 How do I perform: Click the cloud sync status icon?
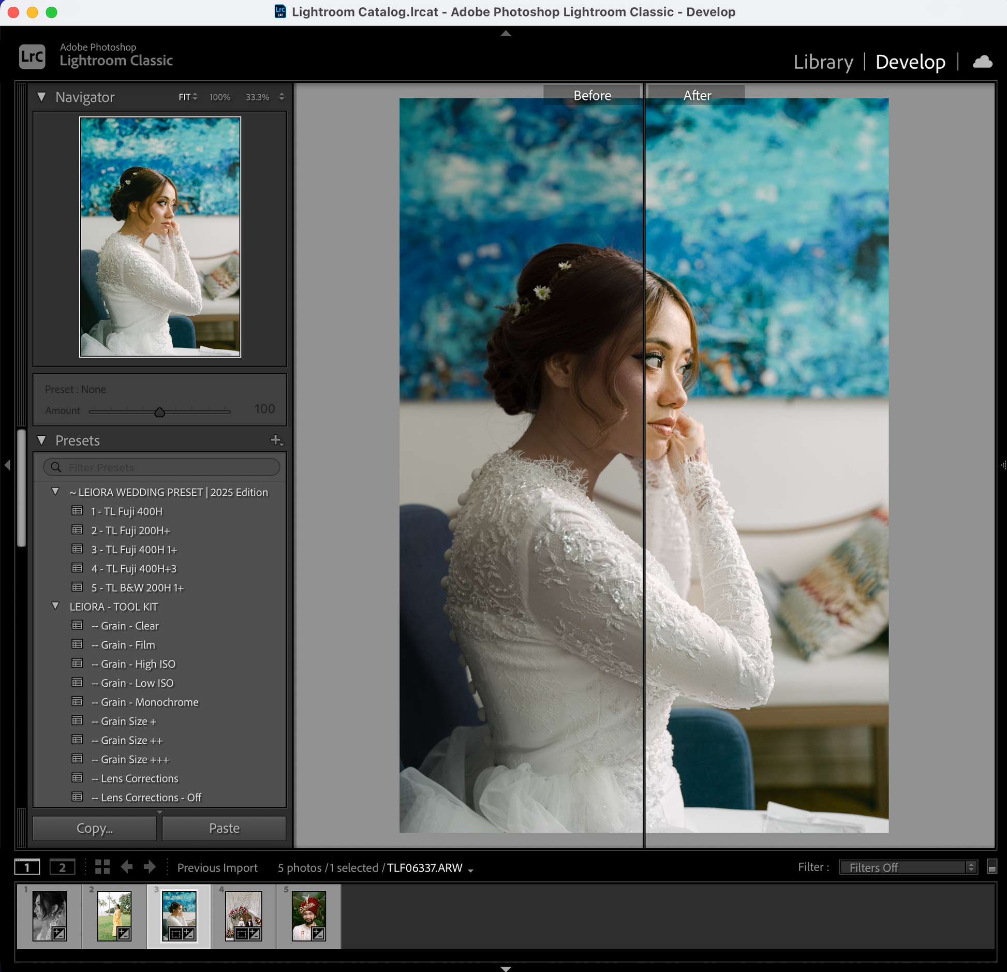coord(982,62)
